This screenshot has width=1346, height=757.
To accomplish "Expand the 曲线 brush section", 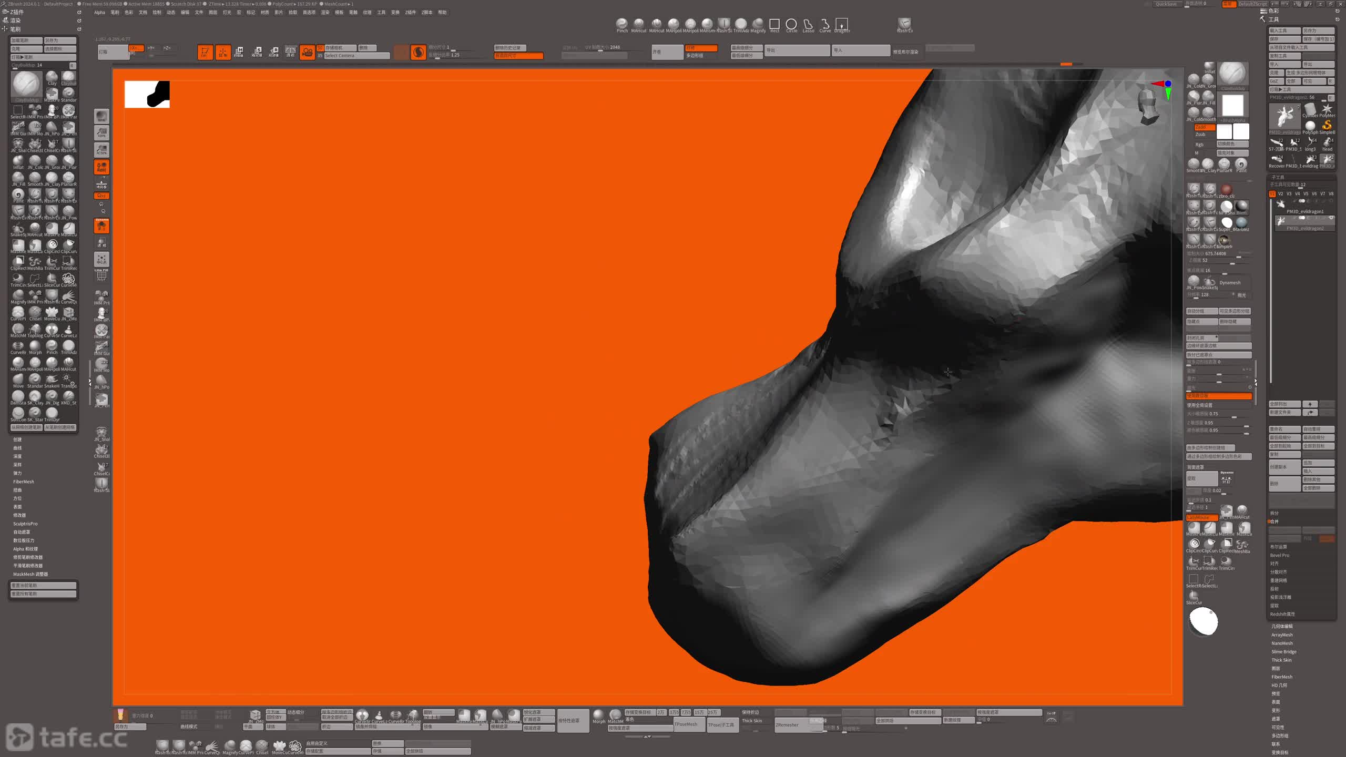I will coord(17,448).
